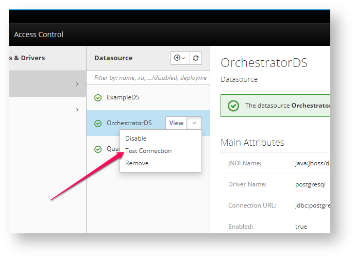This screenshot has width=355, height=258.
Task: Click the JNDI Name attribute label
Action: (x=245, y=163)
